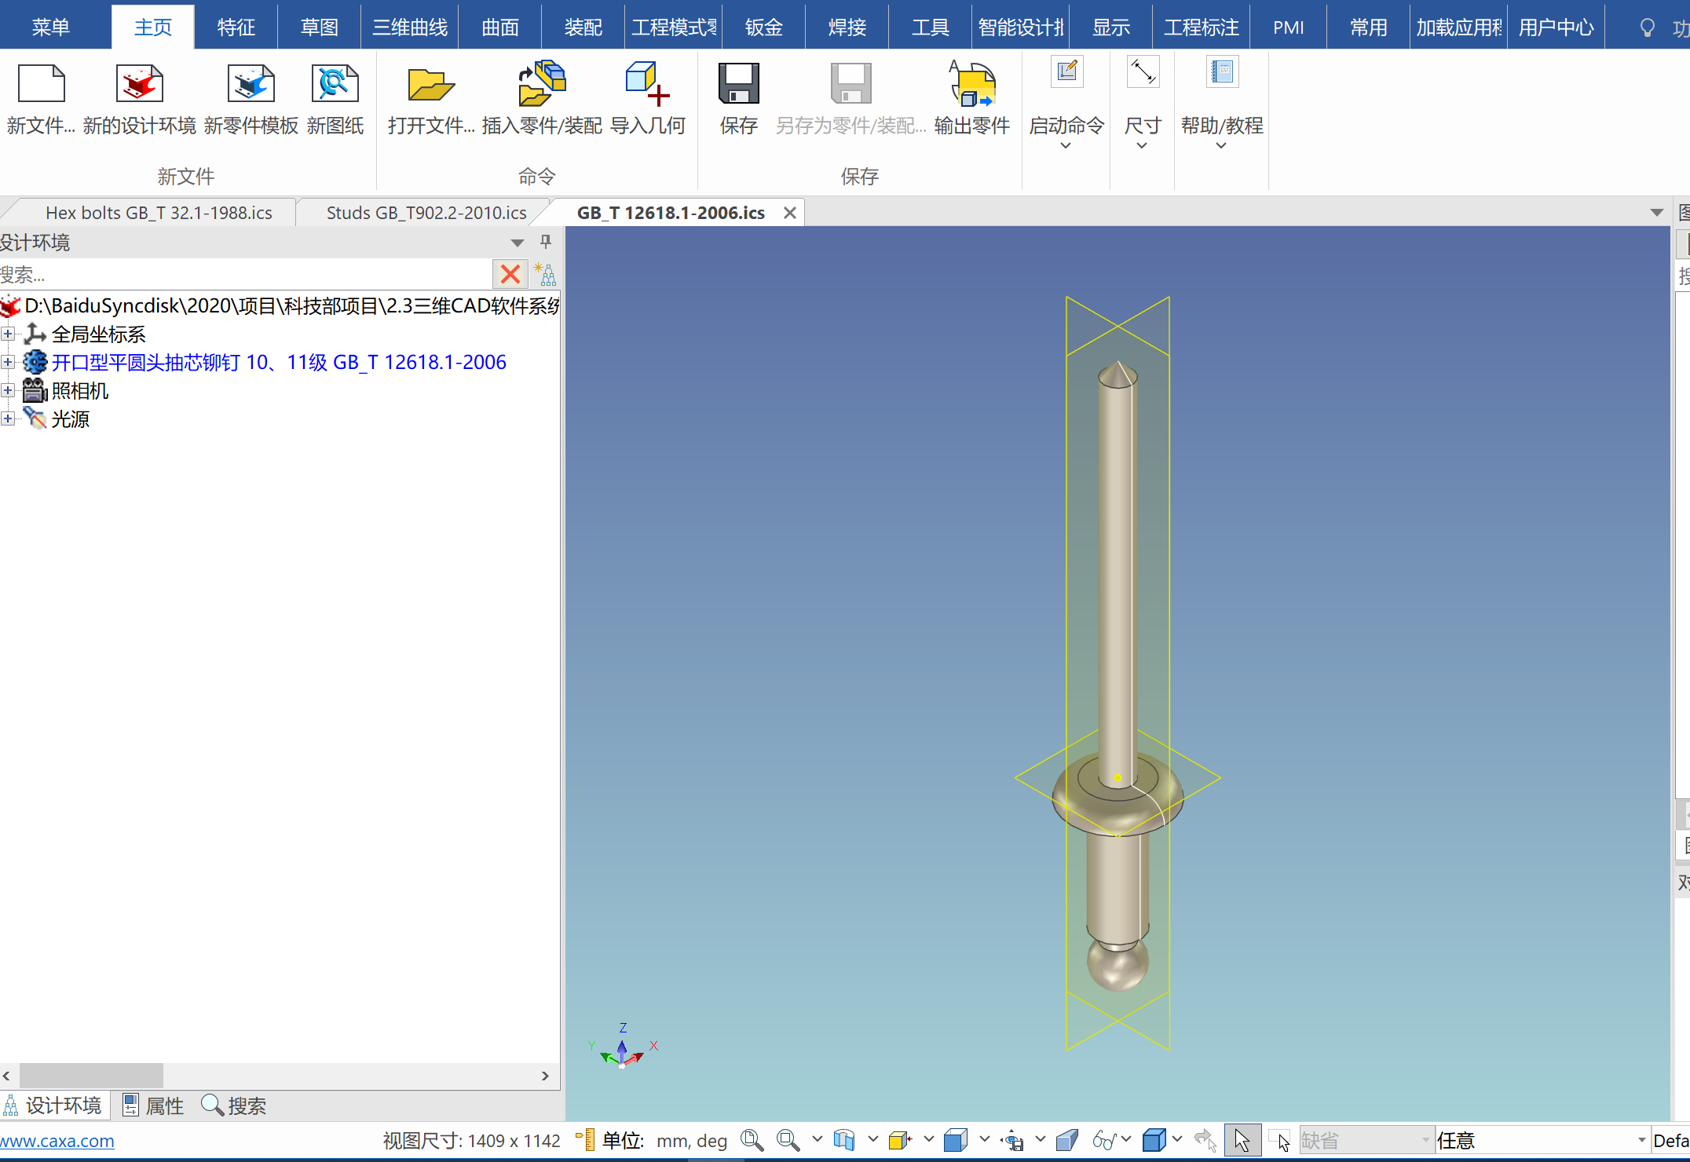Click the 属性 panel button
Viewport: 1690px width, 1162px height.
[155, 1105]
